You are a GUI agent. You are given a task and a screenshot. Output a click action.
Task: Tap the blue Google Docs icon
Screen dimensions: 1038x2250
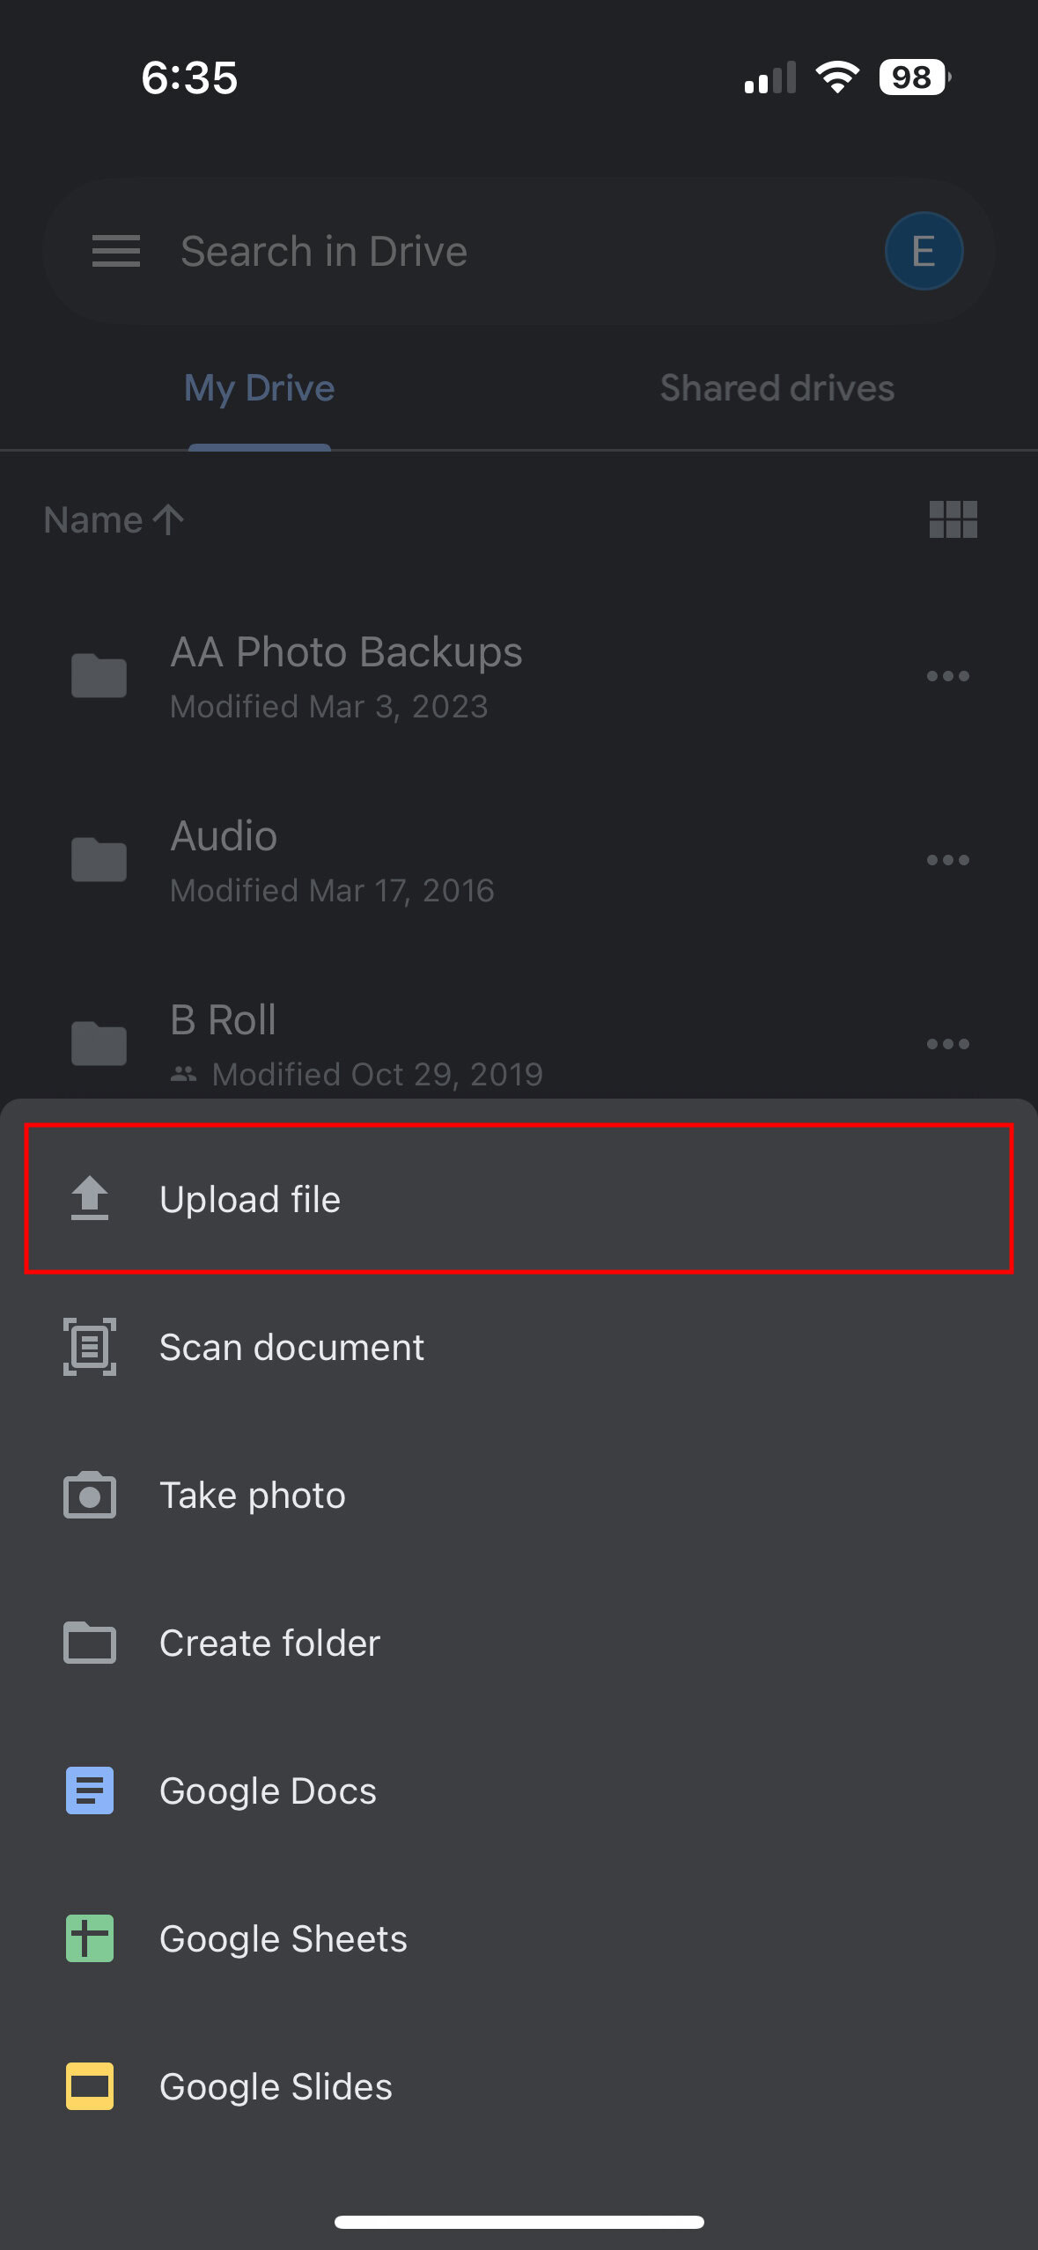pos(90,1790)
